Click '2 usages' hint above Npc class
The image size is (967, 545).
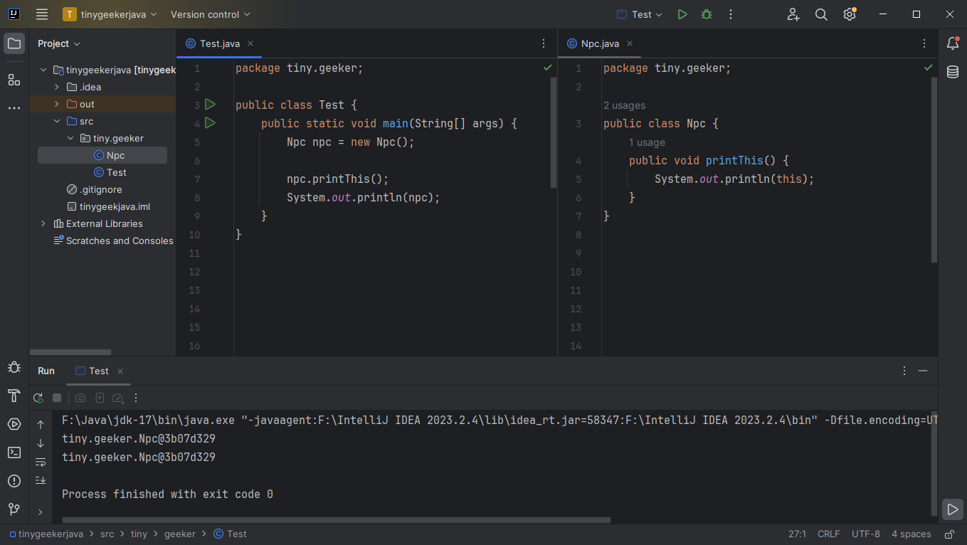(x=624, y=105)
